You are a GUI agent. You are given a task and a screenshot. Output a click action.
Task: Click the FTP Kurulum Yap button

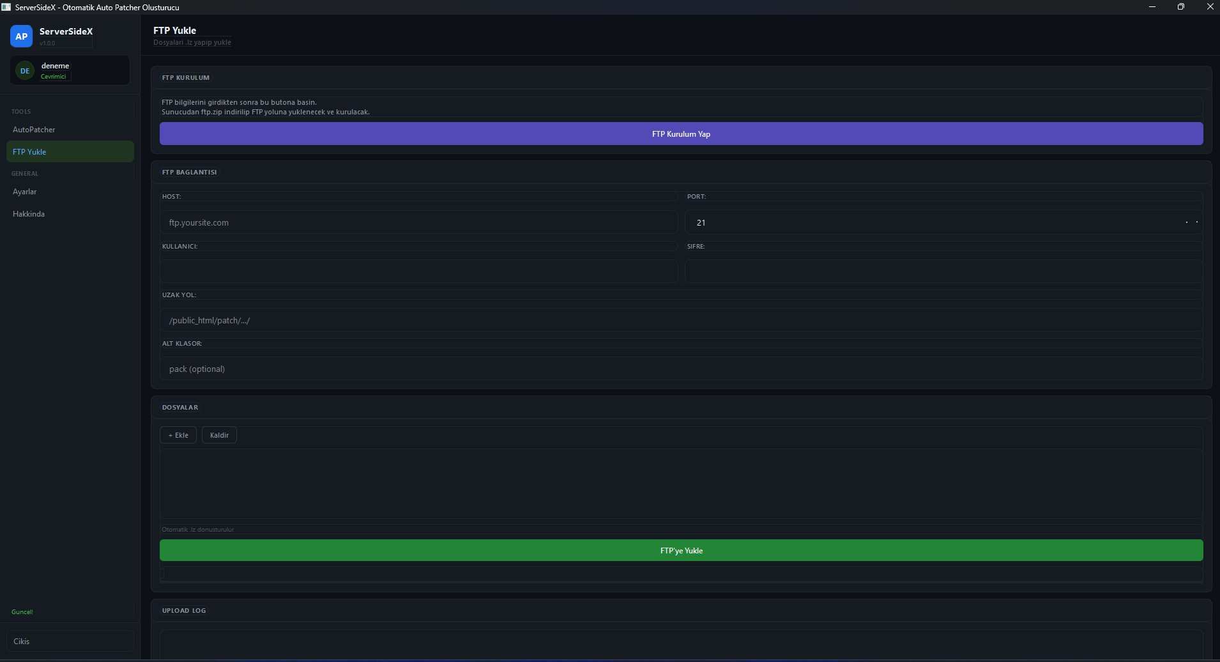click(x=681, y=134)
